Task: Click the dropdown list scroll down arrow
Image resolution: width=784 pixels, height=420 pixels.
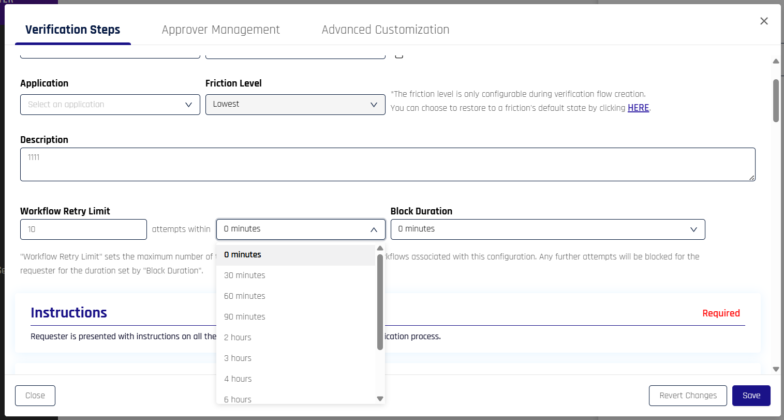Action: (x=380, y=399)
